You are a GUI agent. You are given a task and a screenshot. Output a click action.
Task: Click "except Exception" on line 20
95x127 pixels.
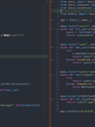click(x=78, y=60)
